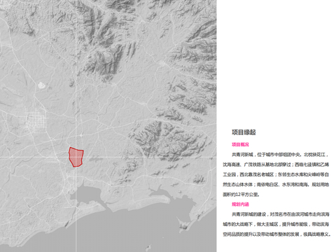The image size is (336, 252).
Task: Click the paragraph beginning 共青河新城，位于城市
Action: tap(276, 174)
